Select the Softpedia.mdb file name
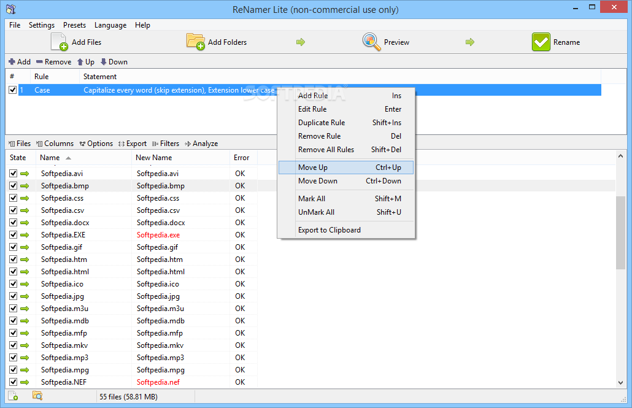632x408 pixels. coord(65,321)
